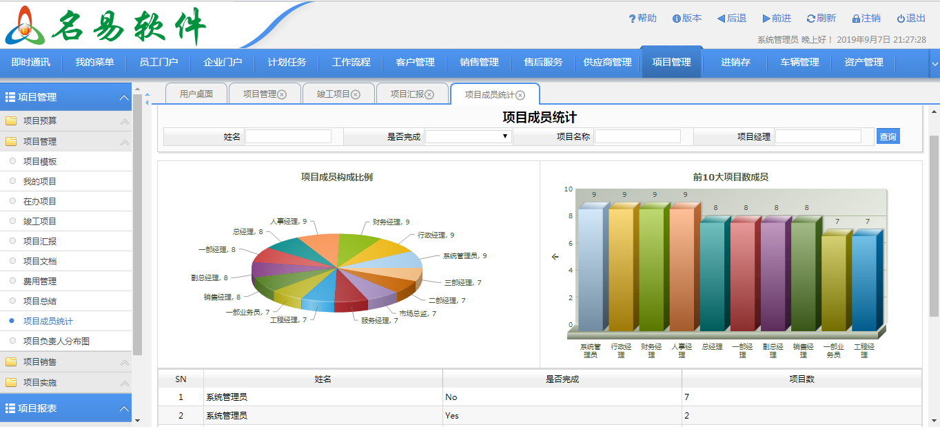This screenshot has height=431, width=940.
Task: Click the 注销 lock icon
Action: pyautogui.click(x=856, y=19)
